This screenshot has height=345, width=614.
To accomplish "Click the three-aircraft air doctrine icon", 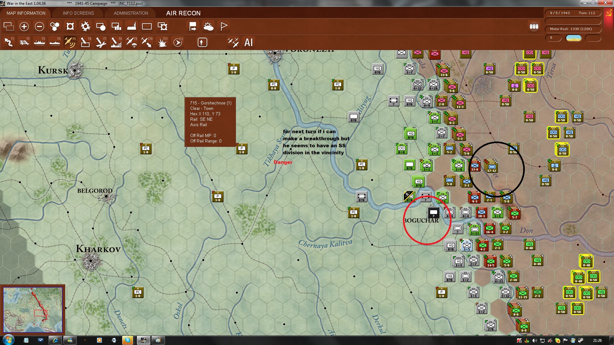I will click(233, 42).
